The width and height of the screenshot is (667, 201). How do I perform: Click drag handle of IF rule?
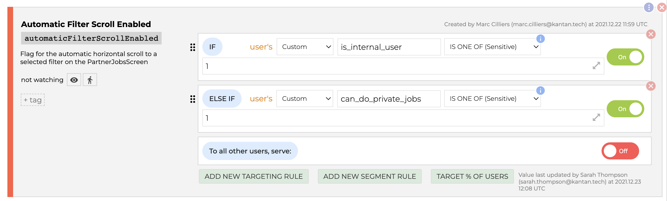tap(193, 47)
